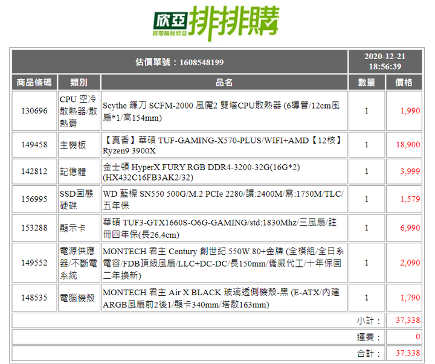
Task: Click the subtotal amount beside 小計
Action: 408,321
